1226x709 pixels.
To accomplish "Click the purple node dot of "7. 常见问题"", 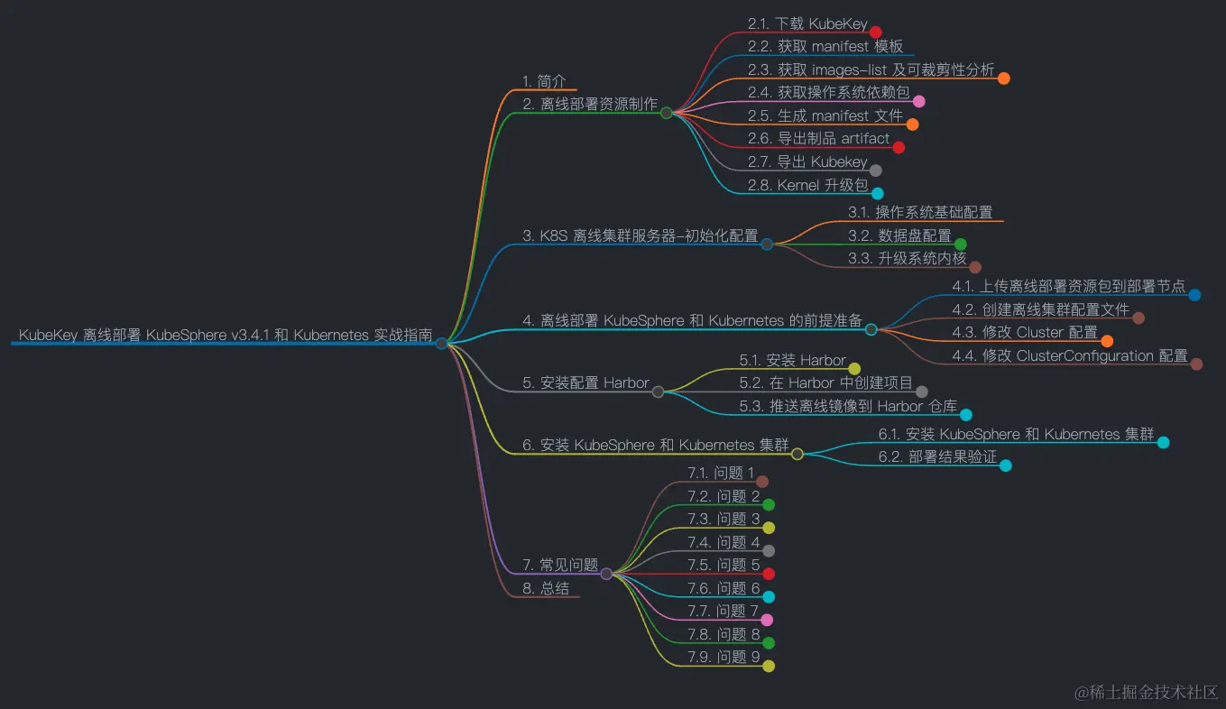I will tap(607, 573).
